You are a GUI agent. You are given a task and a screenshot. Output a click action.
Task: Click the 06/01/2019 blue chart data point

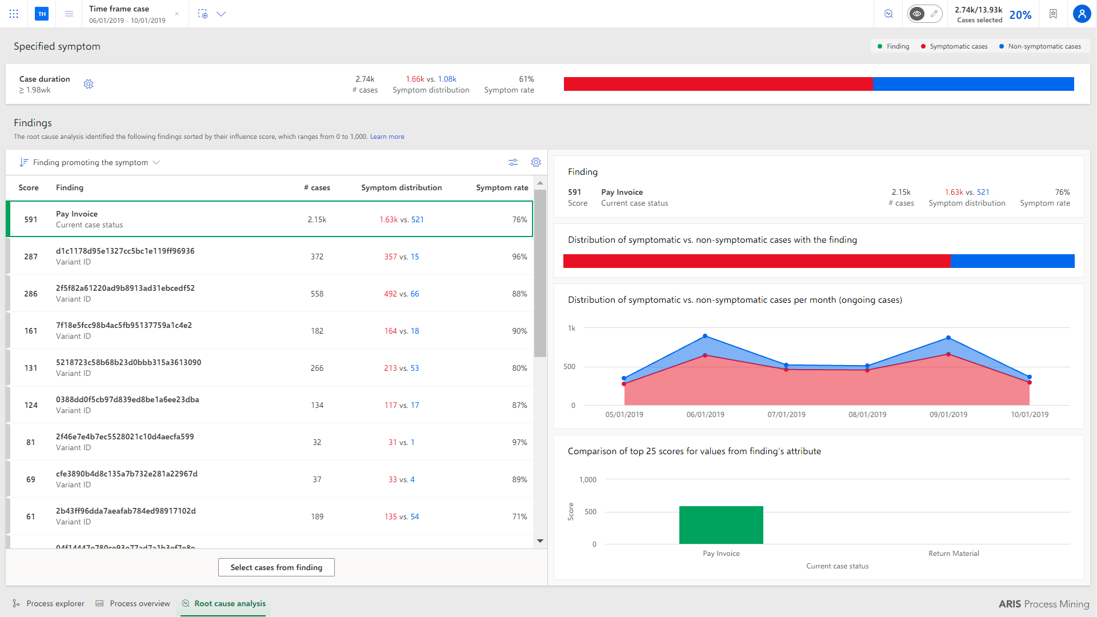coord(705,336)
